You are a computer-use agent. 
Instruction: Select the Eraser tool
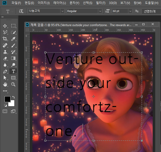pyautogui.click(x=5, y=58)
